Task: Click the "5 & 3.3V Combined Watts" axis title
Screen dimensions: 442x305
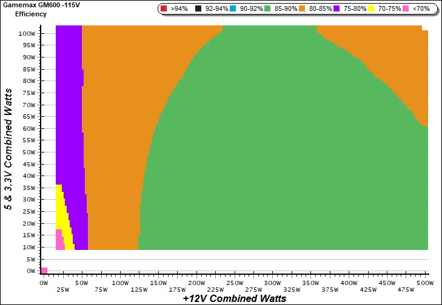Action: click(8, 148)
